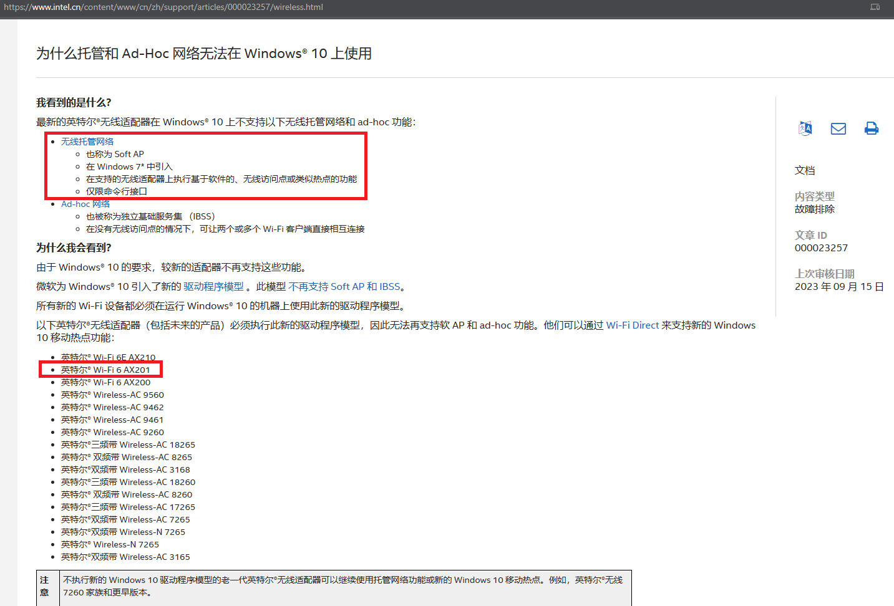Click the sidebar label 文章 ID
The width and height of the screenshot is (894, 606).
pos(811,235)
